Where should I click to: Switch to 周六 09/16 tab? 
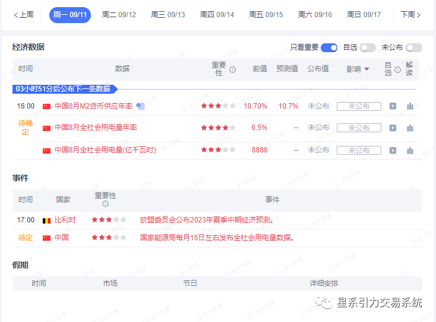pos(315,15)
